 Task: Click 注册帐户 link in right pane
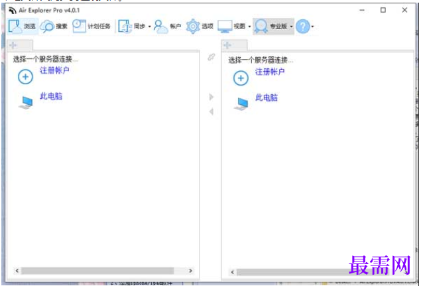[270, 72]
